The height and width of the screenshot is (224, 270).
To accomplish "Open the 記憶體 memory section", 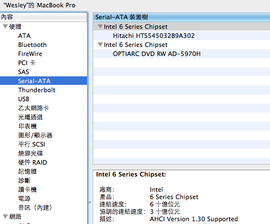I will [x=28, y=171].
